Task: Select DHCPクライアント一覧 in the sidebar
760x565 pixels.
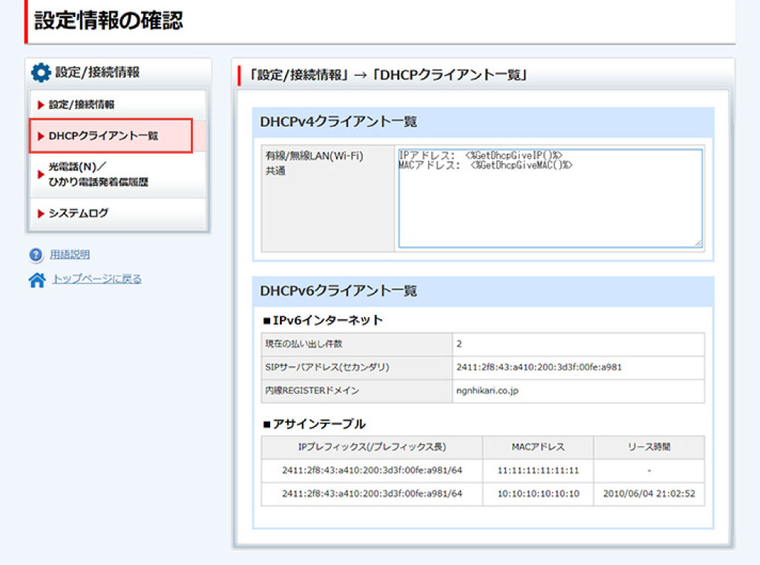Action: pyautogui.click(x=103, y=137)
